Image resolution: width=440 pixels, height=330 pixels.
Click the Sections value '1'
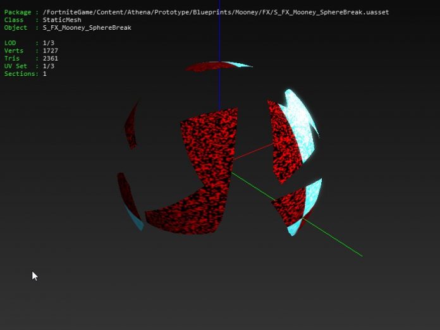point(45,74)
